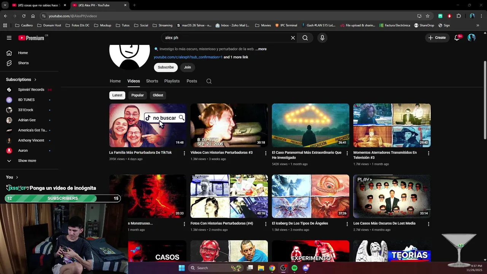Switch to channel Home tab

[x=115, y=81]
